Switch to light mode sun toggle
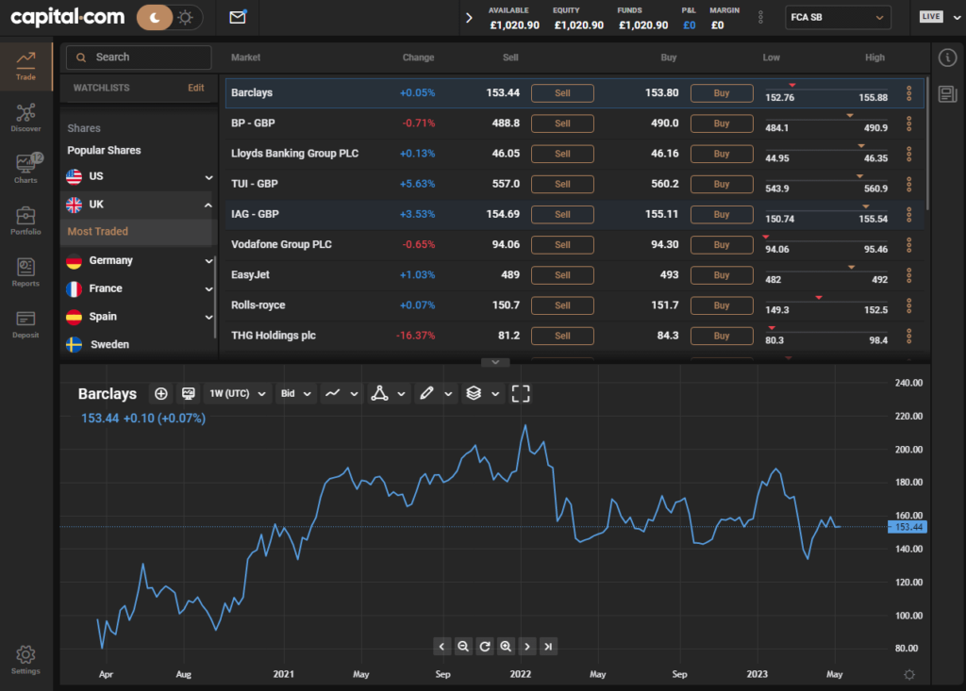Screen dimensions: 966x691 186,17
